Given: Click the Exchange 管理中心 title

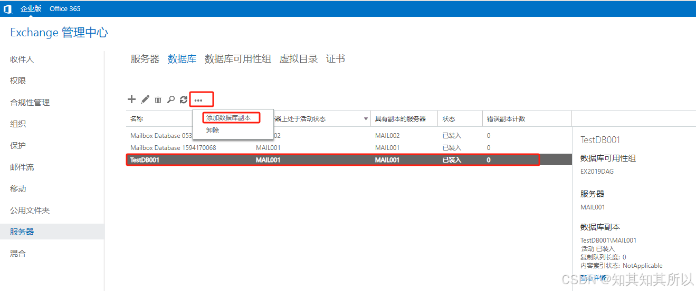Looking at the screenshot, I should (59, 33).
